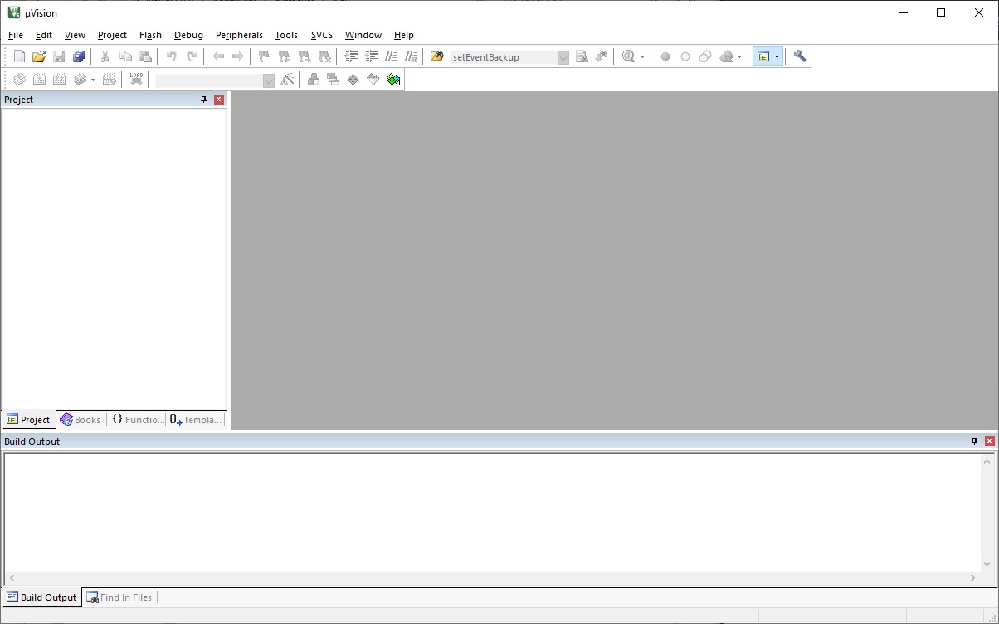Open the SVCS menu

[322, 35]
